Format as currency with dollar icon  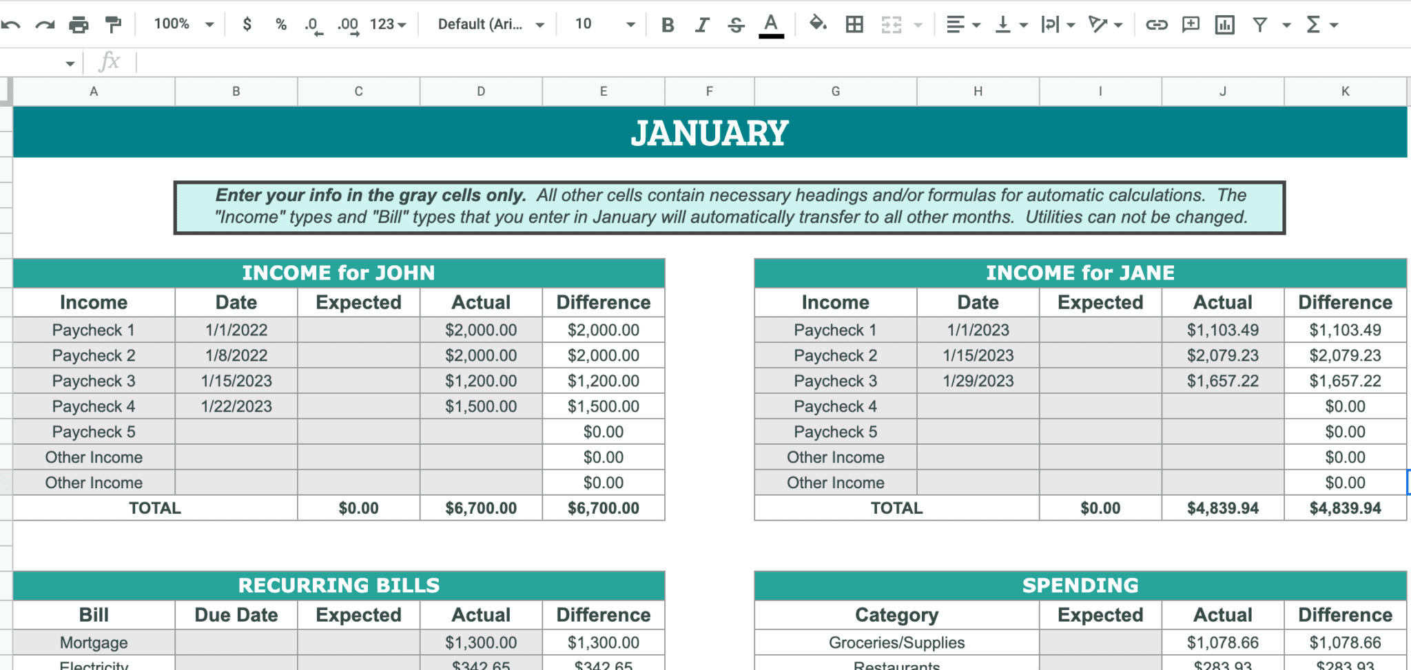247,25
